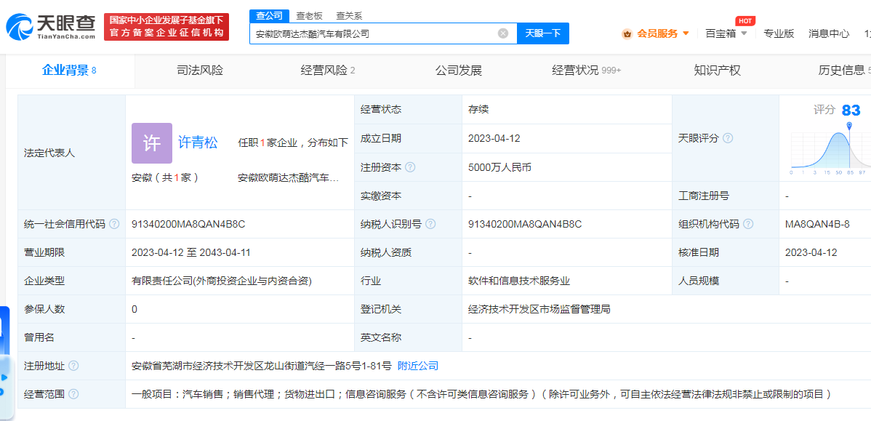Open help icon next to 统一社会信用代码

coord(114,224)
